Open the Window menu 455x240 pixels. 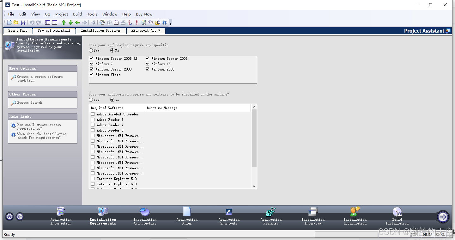click(x=110, y=14)
